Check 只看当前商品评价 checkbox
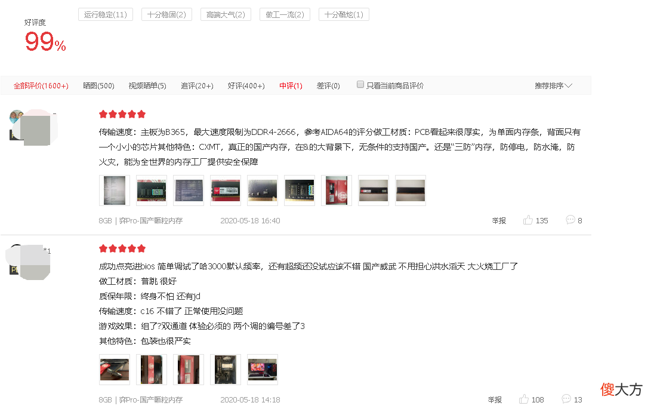The height and width of the screenshot is (412, 654). (360, 84)
